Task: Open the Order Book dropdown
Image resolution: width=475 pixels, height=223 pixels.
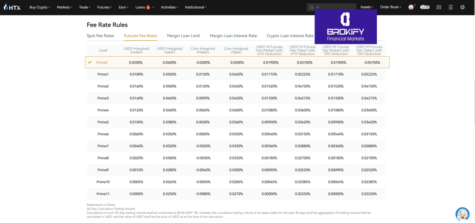Action: (x=391, y=7)
